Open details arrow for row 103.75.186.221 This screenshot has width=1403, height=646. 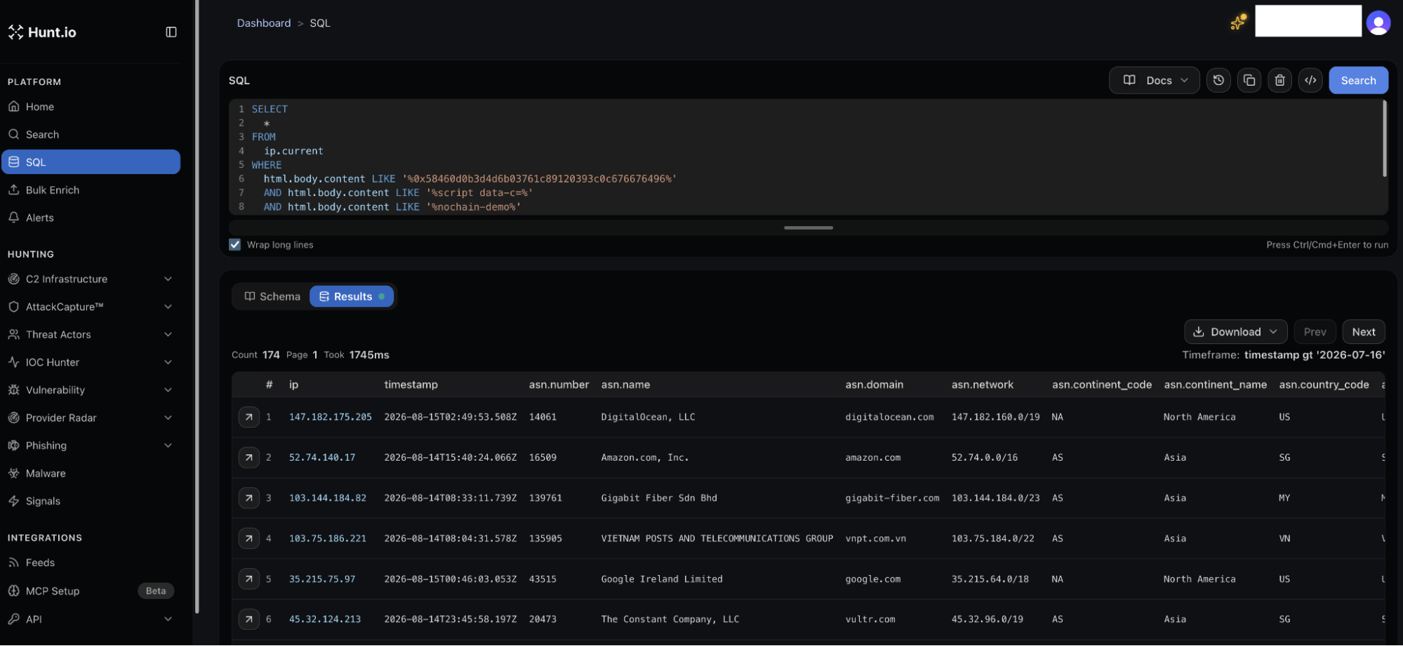click(x=248, y=539)
